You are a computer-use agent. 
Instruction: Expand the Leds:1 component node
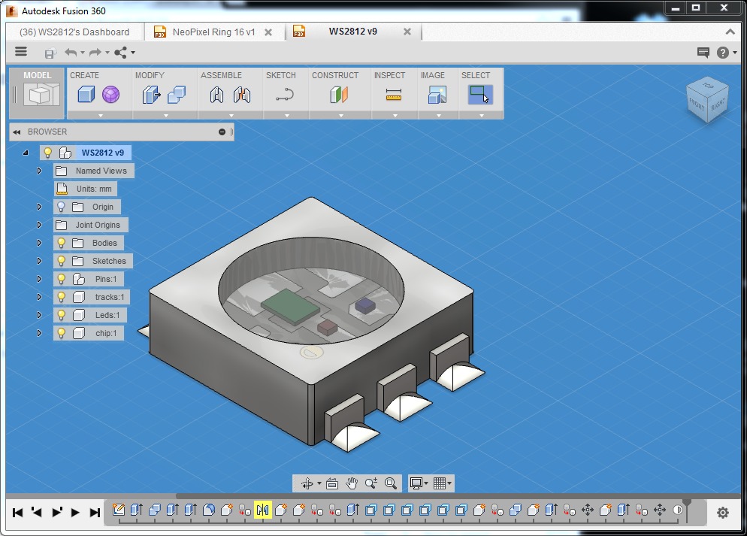[x=39, y=315]
